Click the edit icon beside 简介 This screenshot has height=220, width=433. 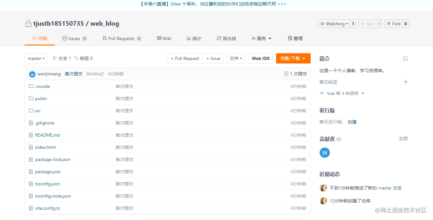point(405,58)
